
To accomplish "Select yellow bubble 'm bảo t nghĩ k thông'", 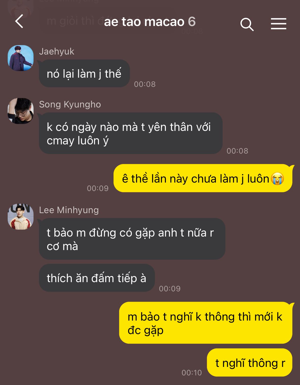I will click(x=206, y=323).
